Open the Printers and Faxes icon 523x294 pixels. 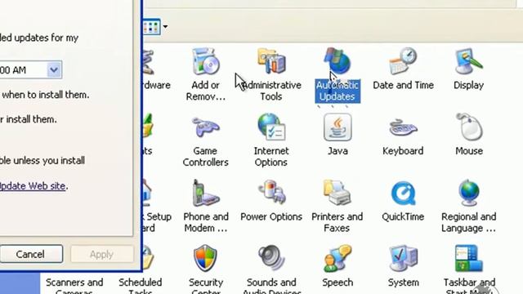(x=337, y=193)
